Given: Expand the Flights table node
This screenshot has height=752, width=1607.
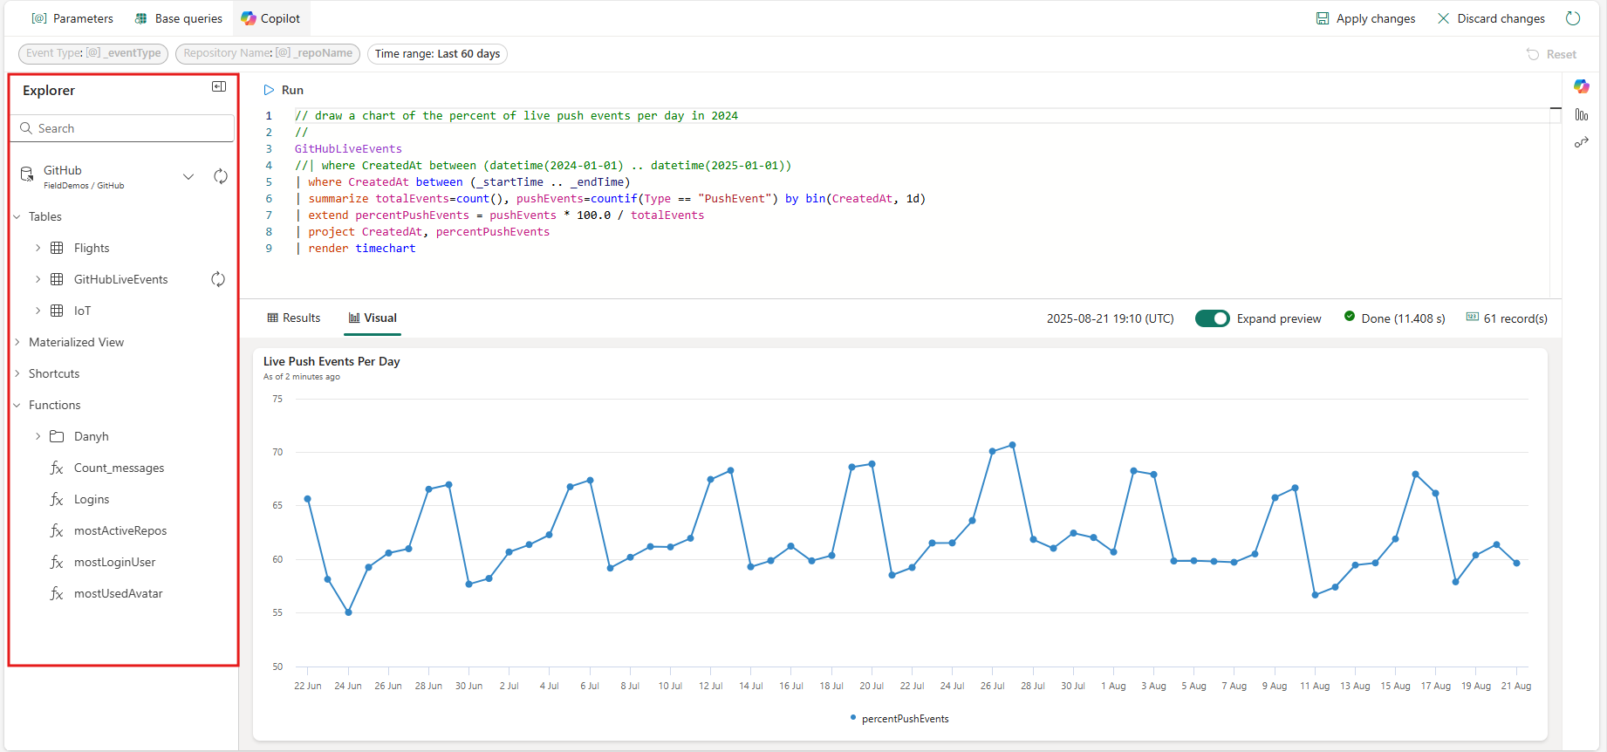Looking at the screenshot, I should (38, 248).
